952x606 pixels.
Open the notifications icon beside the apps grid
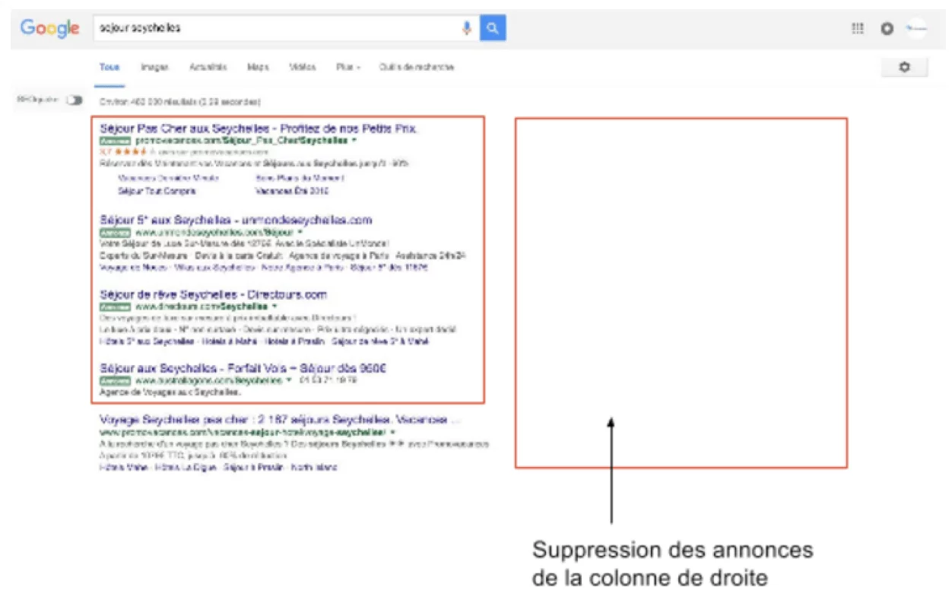pyautogui.click(x=887, y=28)
